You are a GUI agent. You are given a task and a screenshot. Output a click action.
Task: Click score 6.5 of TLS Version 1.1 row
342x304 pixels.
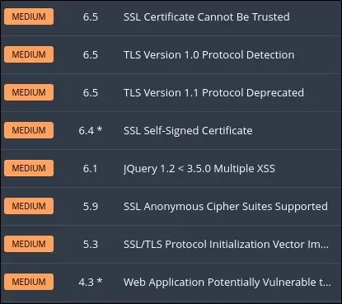click(x=91, y=93)
